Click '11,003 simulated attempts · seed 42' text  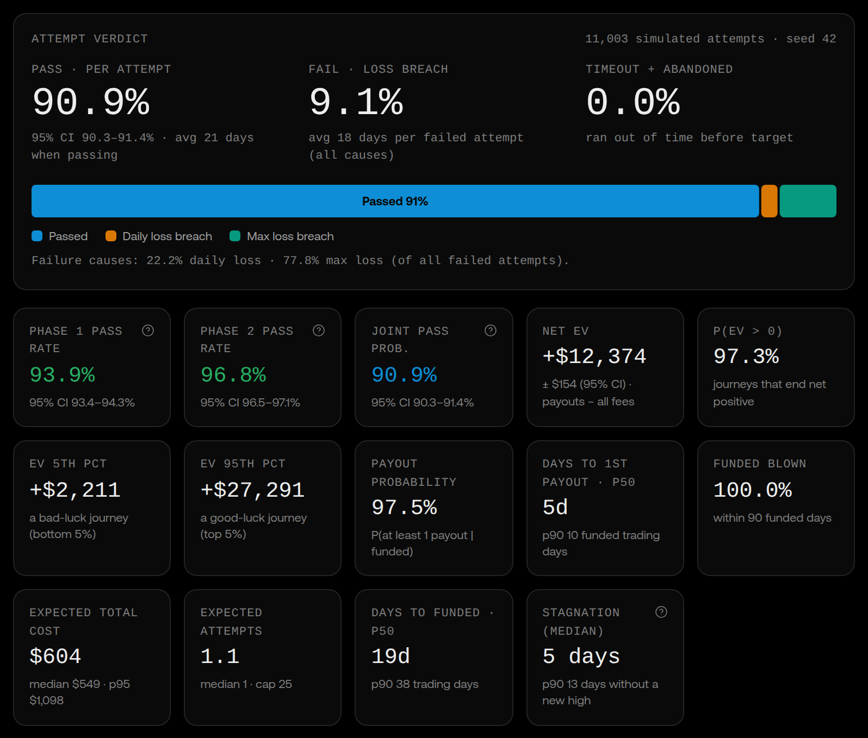coord(711,39)
